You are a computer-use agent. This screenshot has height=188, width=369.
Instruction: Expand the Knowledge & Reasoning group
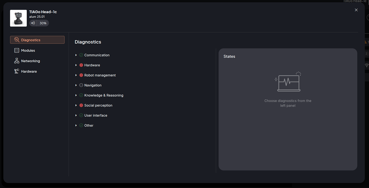point(76,95)
